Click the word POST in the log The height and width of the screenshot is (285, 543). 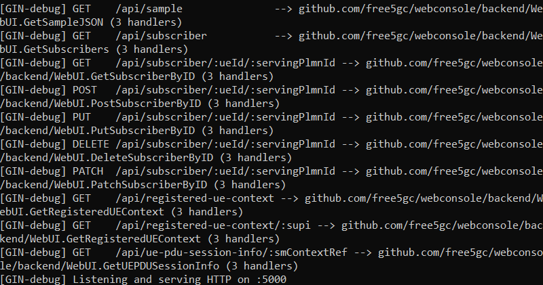pos(85,90)
